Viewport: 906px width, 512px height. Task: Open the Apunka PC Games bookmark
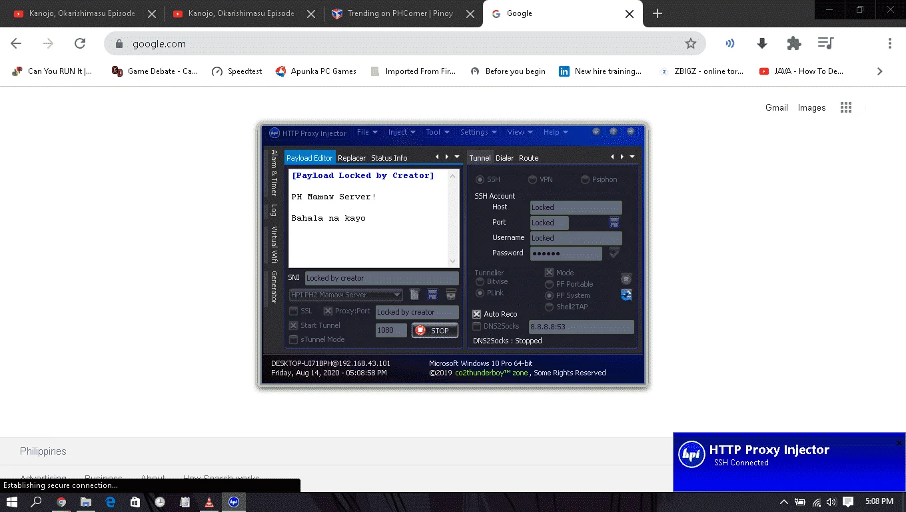pyautogui.click(x=316, y=71)
